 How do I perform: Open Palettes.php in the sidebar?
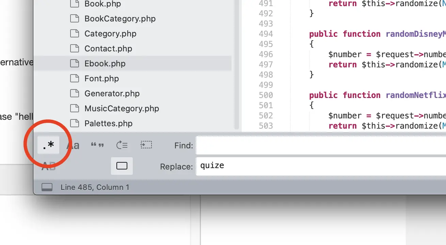[x=108, y=124]
